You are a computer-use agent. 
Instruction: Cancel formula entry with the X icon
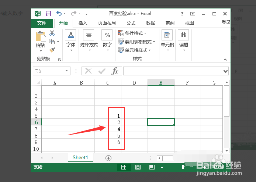[89, 71]
